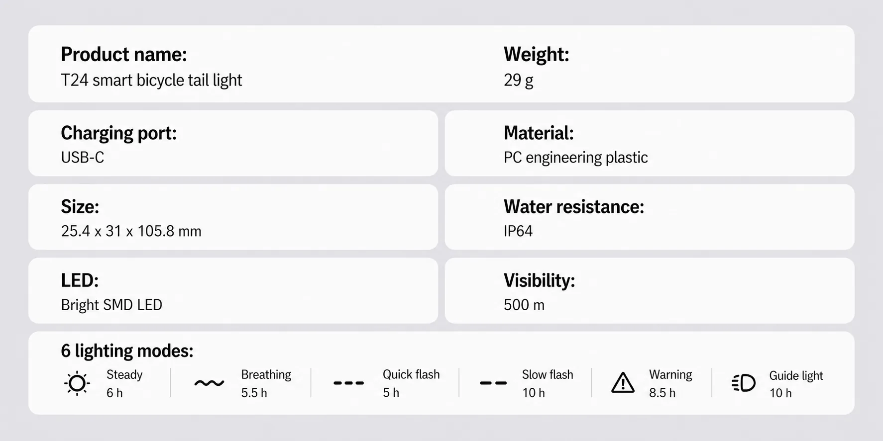Click the Guide light headlamp icon
883x441 pixels.
[x=744, y=383]
